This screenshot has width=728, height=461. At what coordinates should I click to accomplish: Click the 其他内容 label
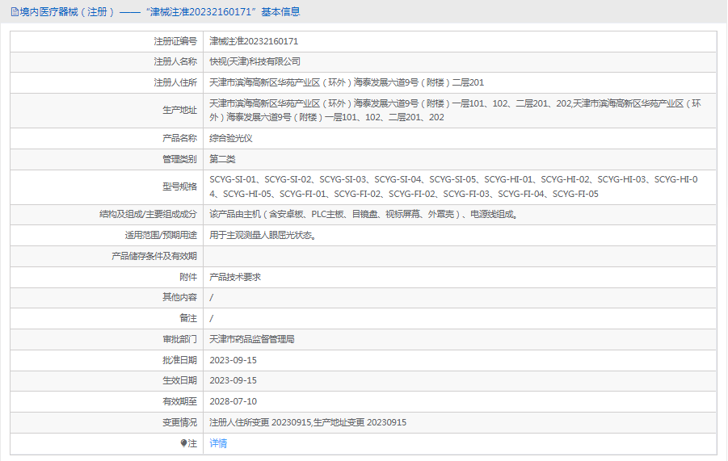point(179,297)
